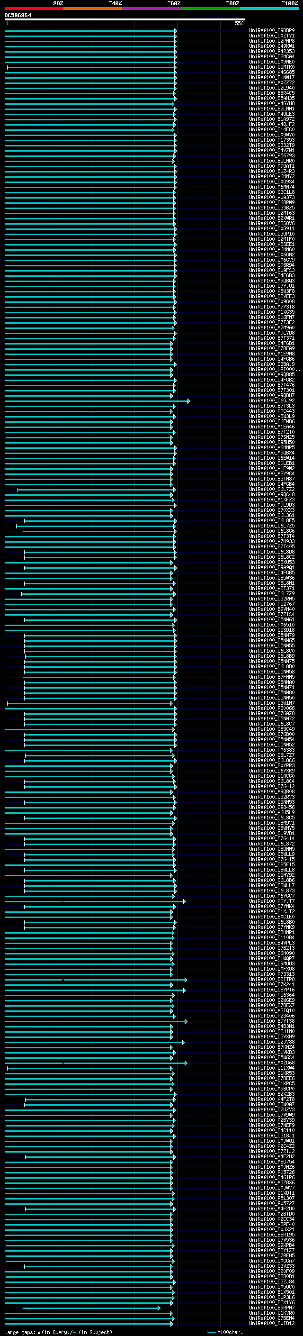Click the Large gaps legend text
Image resolution: width=303 pixels, height=1336 pixels.
(58, 1332)
